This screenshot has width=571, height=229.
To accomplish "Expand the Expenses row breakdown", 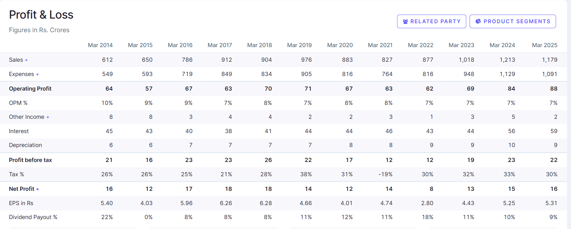I will [37, 74].
